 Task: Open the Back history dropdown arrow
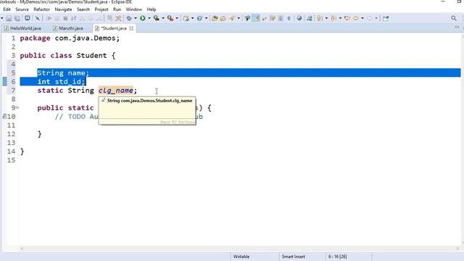[x=362, y=18]
